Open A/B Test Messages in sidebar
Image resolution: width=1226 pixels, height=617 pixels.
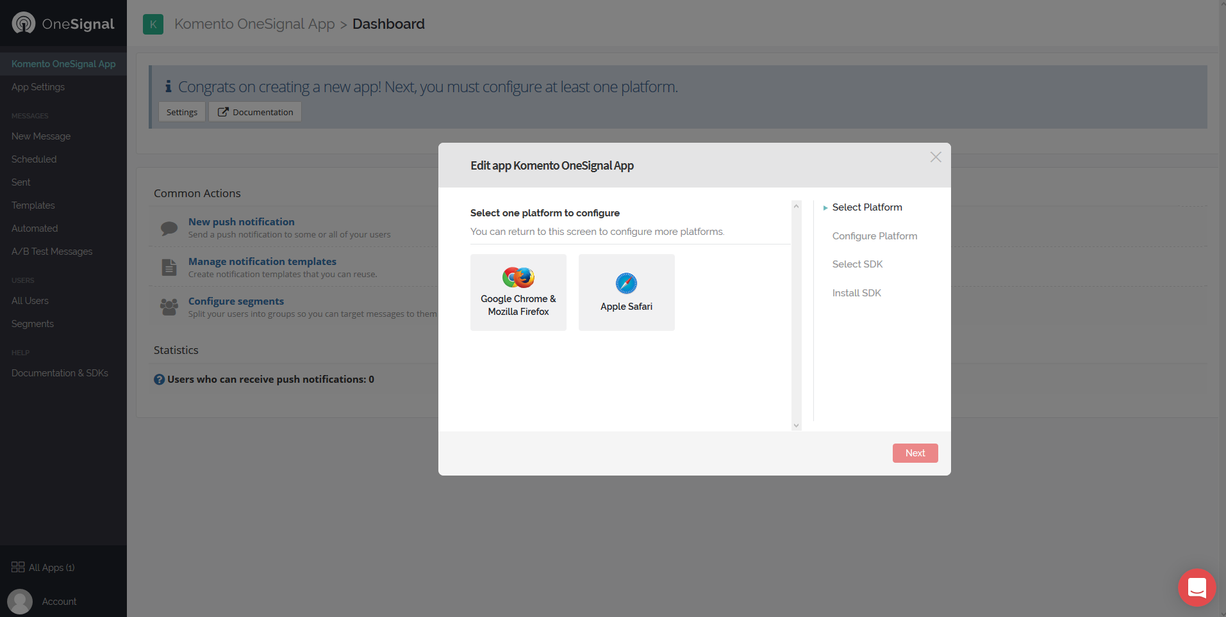tap(52, 252)
